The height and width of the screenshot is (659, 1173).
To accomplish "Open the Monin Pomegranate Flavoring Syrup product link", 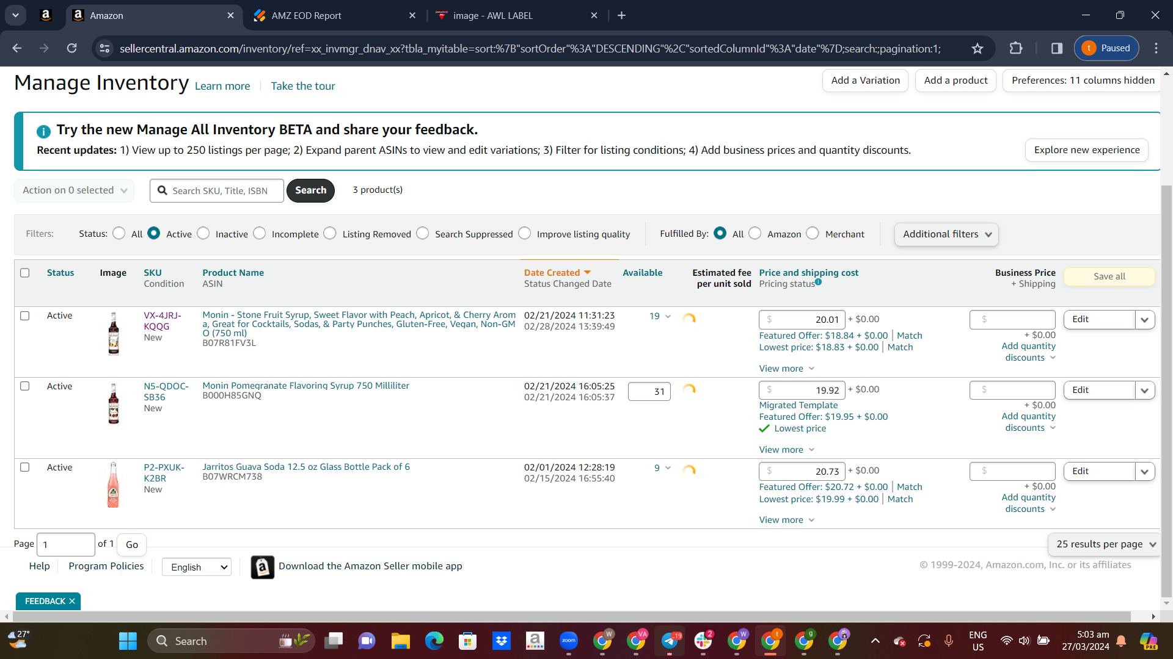I will 306,386.
